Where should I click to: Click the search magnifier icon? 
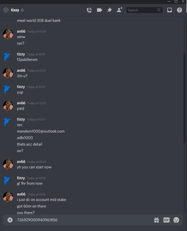tap(159, 10)
